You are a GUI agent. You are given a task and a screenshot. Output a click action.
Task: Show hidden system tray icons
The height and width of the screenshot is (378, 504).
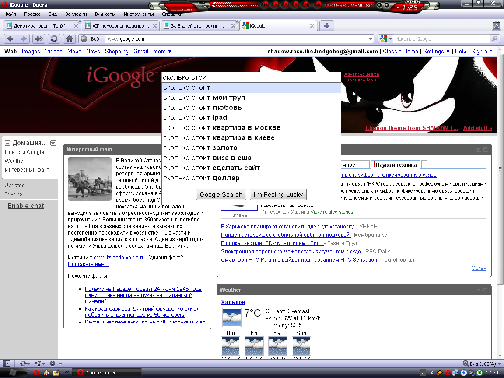click(432, 373)
